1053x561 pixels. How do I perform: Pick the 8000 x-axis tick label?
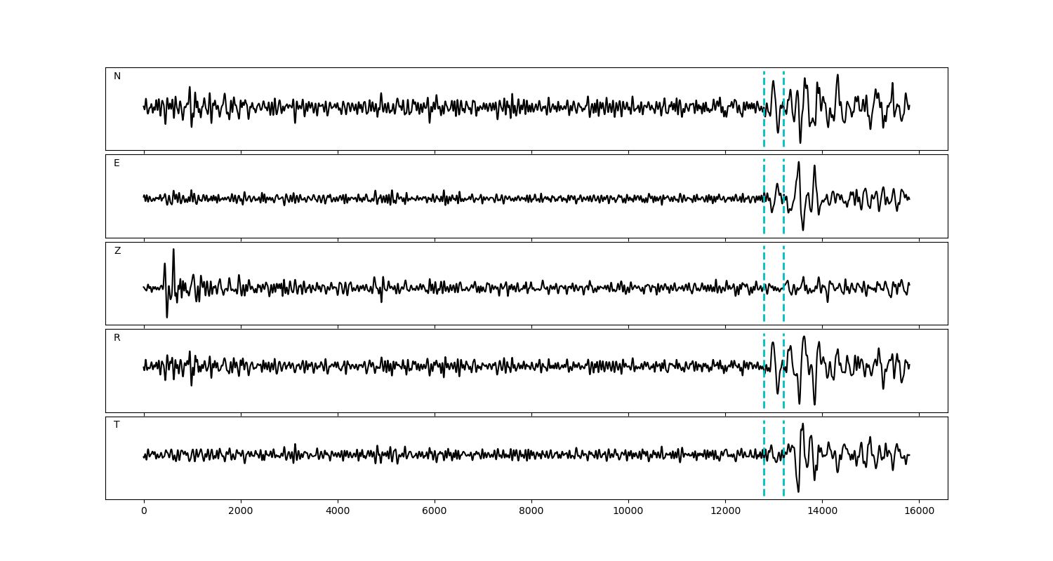click(x=531, y=511)
